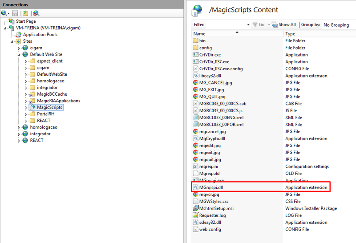This screenshot has height=243, width=356.
Task: Select CrtVDir_IIS7.exe in the list
Action: pyautogui.click(x=214, y=61)
